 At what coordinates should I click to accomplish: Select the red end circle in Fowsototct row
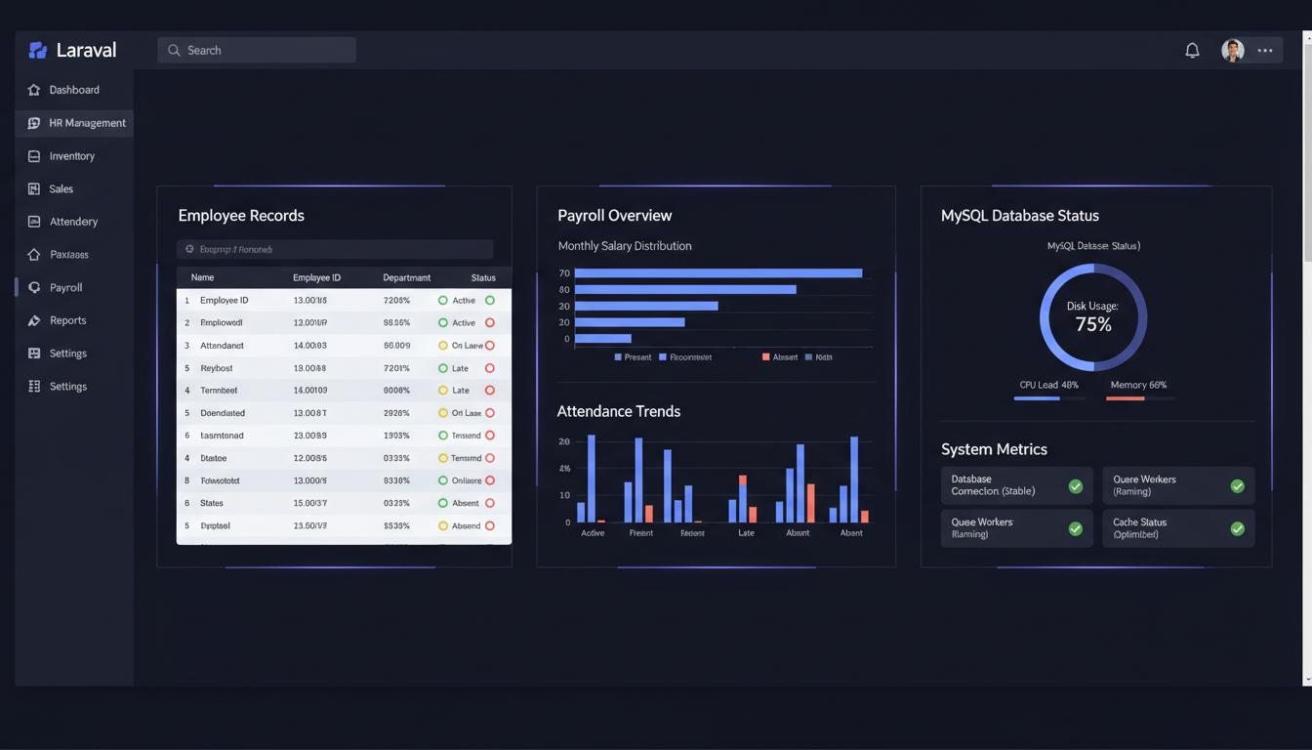coord(490,480)
